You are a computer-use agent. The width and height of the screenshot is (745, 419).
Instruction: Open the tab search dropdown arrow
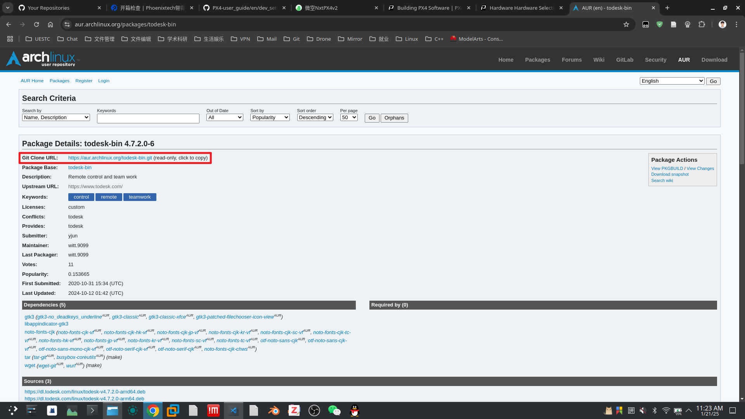(8, 8)
